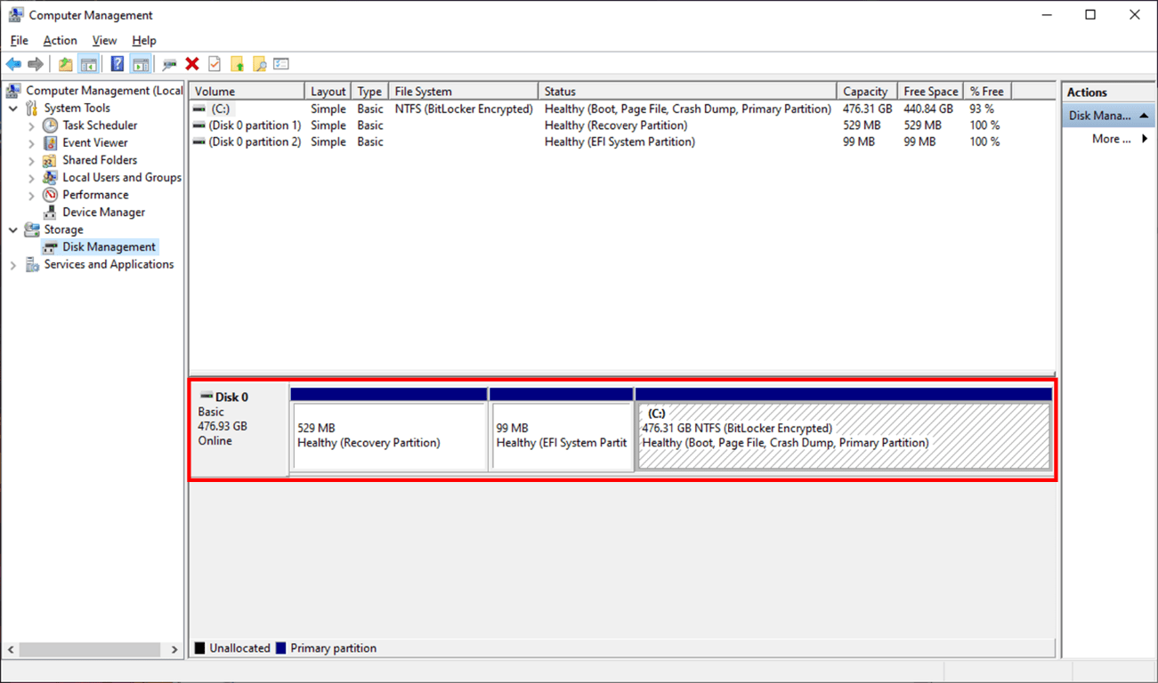This screenshot has width=1158, height=683.
Task: Open the Action menu
Action: tap(60, 40)
